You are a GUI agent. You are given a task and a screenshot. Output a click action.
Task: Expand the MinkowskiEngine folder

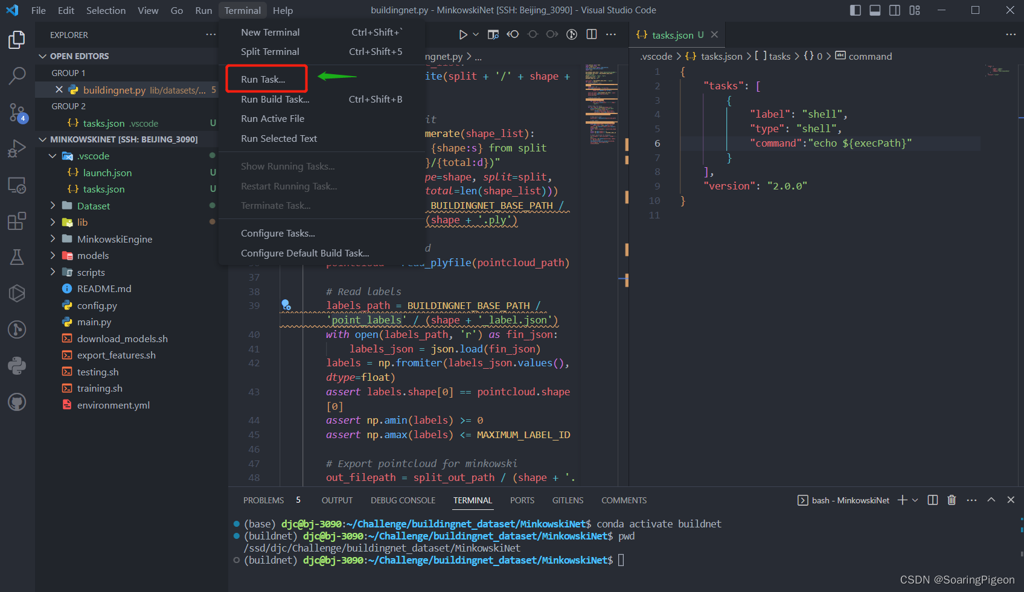[x=53, y=239]
